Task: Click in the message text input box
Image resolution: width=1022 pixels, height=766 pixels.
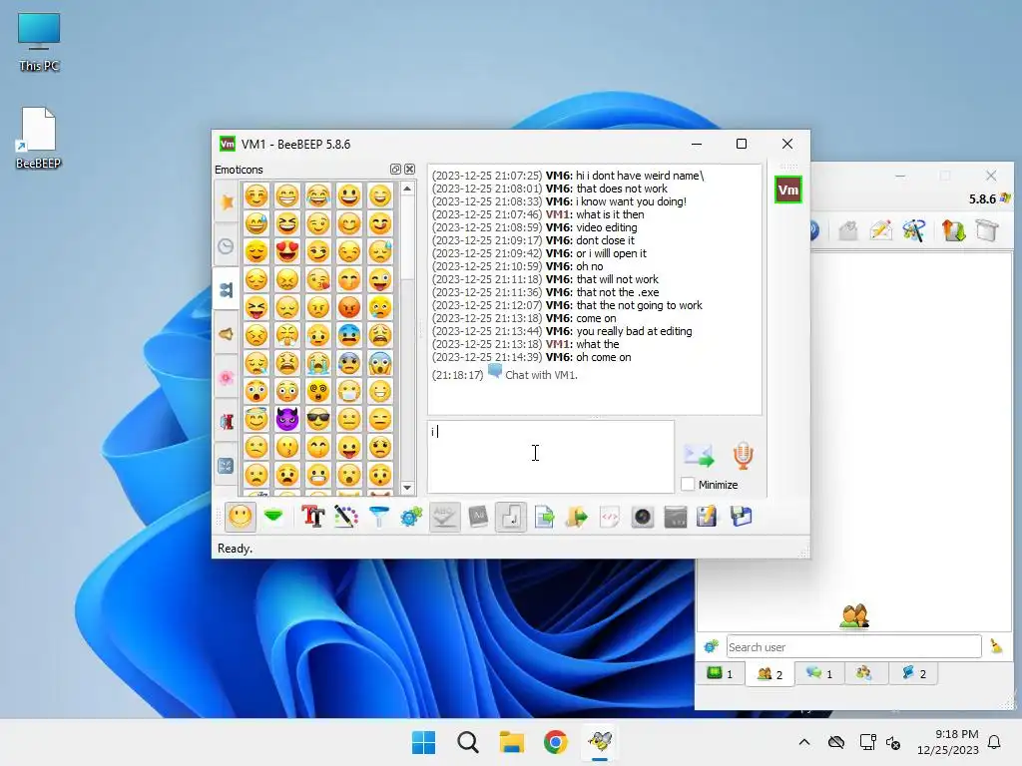Action: click(x=551, y=457)
